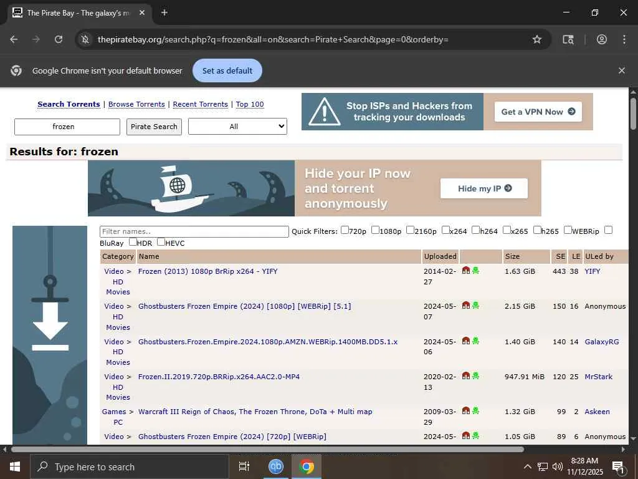Click green skull icon in Askeen row
Image resolution: width=638 pixels, height=479 pixels.
475,411
